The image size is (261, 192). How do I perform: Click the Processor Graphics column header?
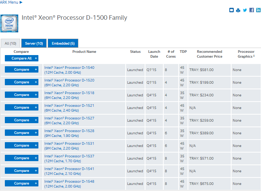tap(246, 54)
